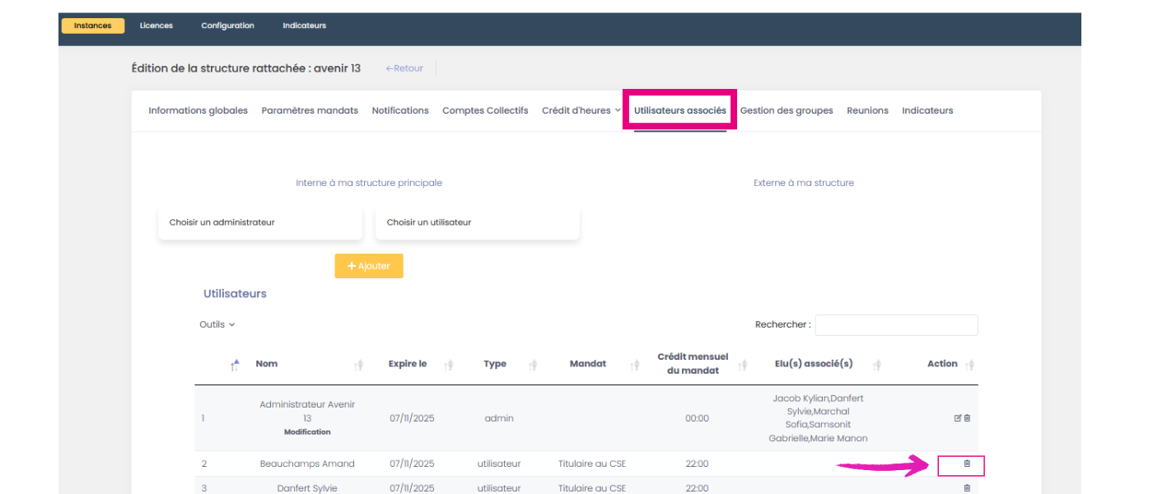The width and height of the screenshot is (1153, 494).
Task: Open the Choisir un utilisateur selector
Action: 478,222
